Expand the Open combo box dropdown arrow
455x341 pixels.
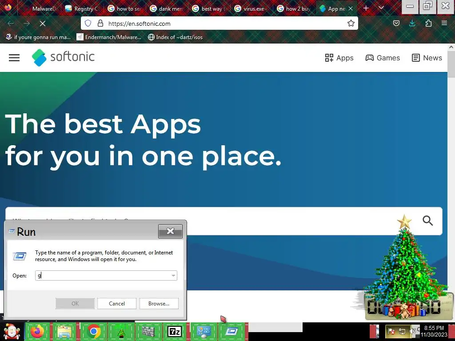pyautogui.click(x=173, y=275)
